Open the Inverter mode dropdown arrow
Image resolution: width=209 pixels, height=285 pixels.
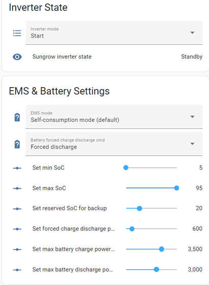[x=192, y=33]
